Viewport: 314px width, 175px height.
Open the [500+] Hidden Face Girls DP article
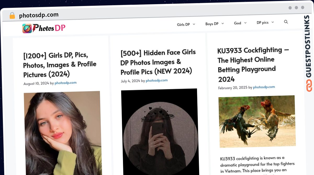[x=158, y=62]
